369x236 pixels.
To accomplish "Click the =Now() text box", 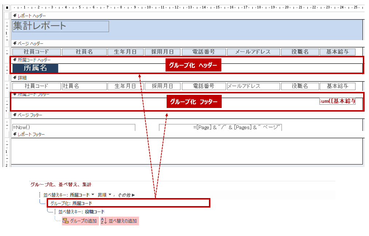I will [x=73, y=128].
